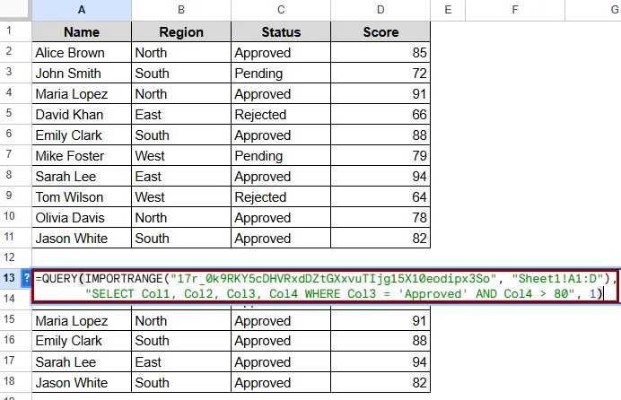Click the Status header cell
Screen dimensions: 621x400
point(281,31)
